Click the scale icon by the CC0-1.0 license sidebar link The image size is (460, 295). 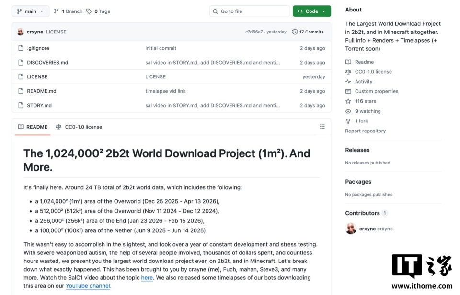point(348,72)
